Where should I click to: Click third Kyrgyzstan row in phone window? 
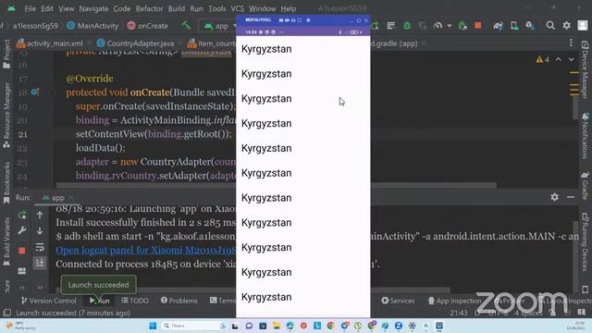(302, 99)
